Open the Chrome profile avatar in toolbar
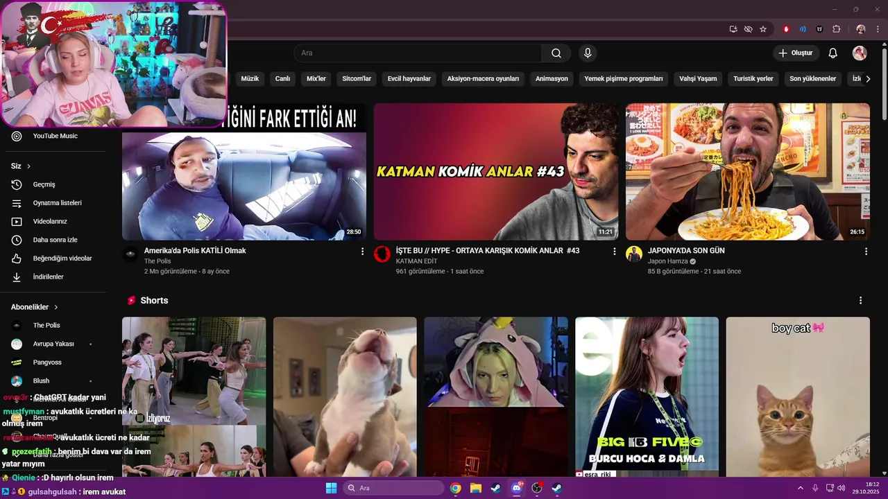Image resolution: width=888 pixels, height=499 pixels. (861, 29)
